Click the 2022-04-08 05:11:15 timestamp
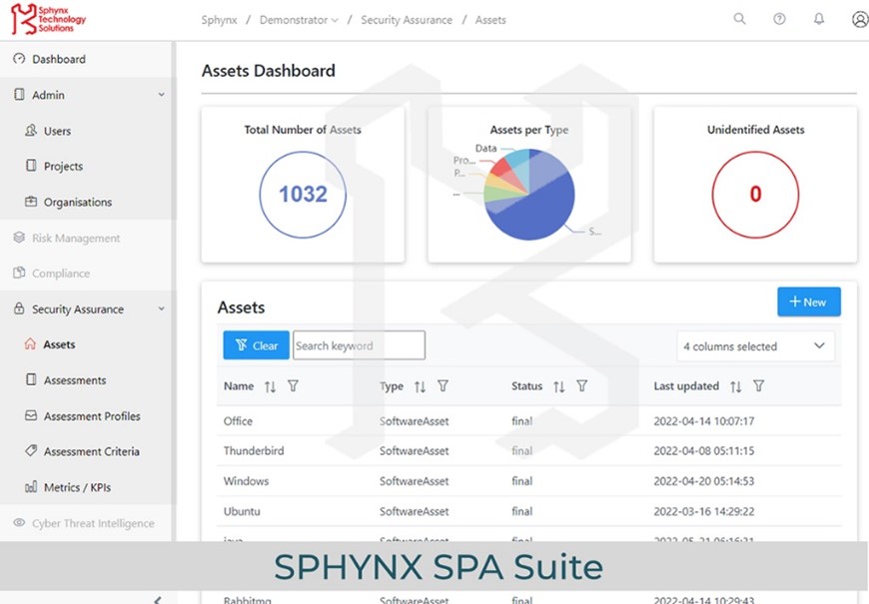869x604 pixels. click(x=704, y=450)
